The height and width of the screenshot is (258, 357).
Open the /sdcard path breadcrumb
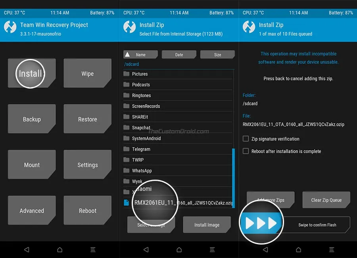tap(131, 64)
